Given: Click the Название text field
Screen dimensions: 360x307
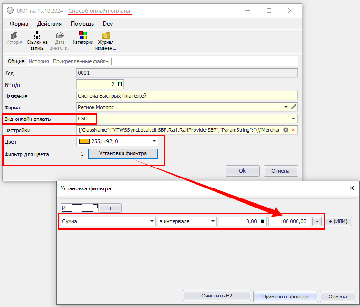Looking at the screenshot, I should coord(186,96).
